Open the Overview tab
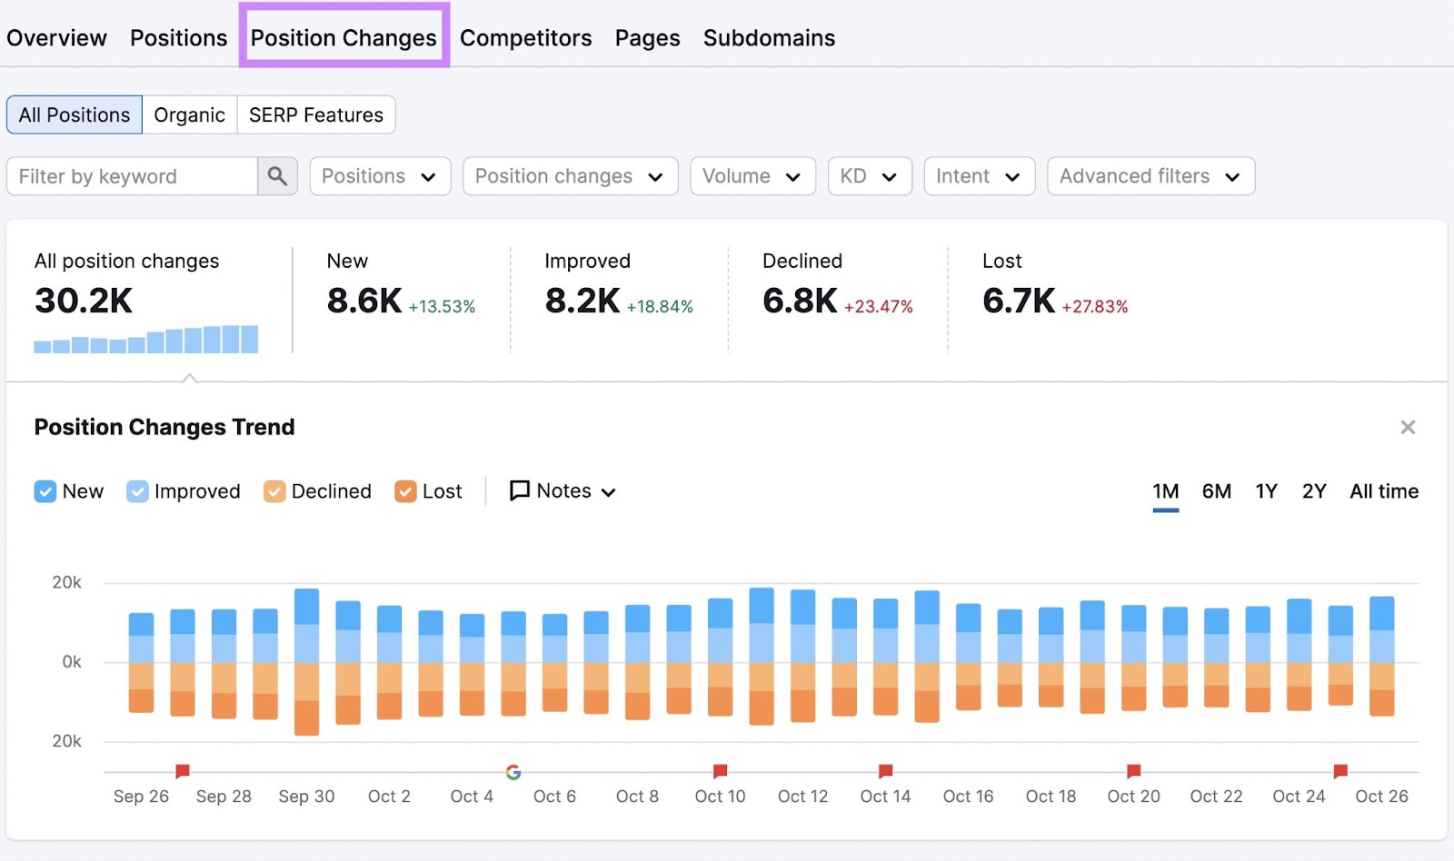The image size is (1454, 861). [56, 37]
